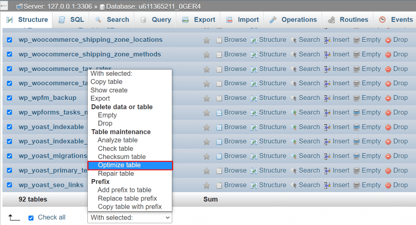The height and width of the screenshot is (225, 416).
Task: Favorite star for wp_woocommerce_shipping_zone_locations
Action: click(x=206, y=40)
